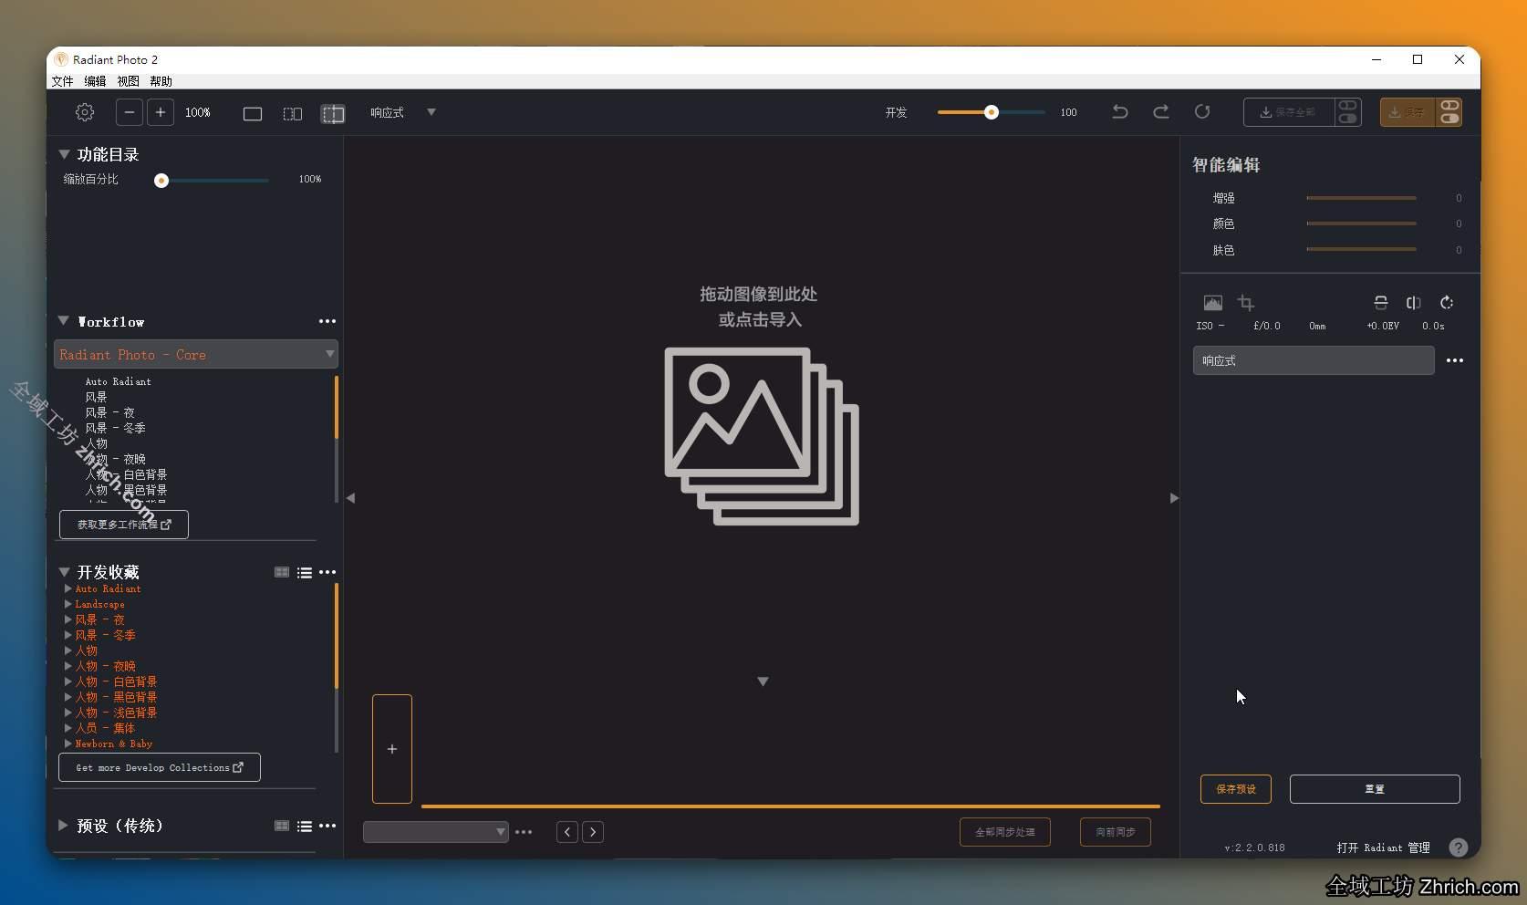The image size is (1527, 905).
Task: Select the crop tool icon
Action: click(x=1246, y=303)
